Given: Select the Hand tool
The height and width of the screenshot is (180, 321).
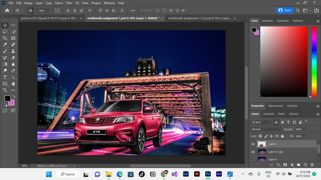Looking at the screenshot, I should click(x=13, y=84).
